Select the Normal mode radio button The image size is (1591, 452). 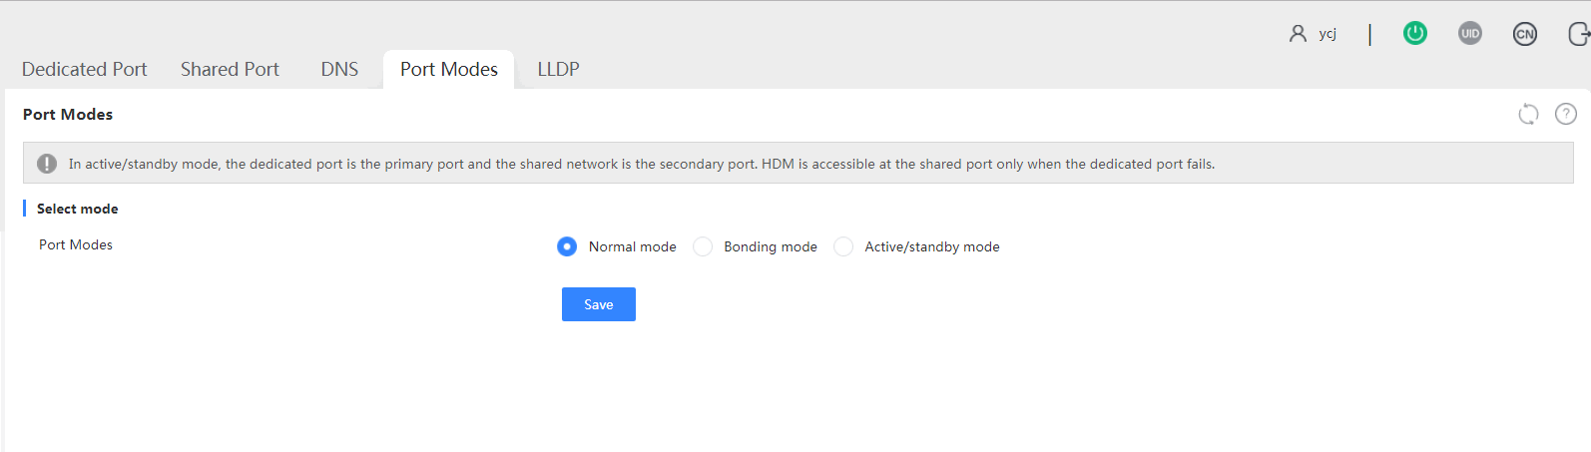(567, 246)
